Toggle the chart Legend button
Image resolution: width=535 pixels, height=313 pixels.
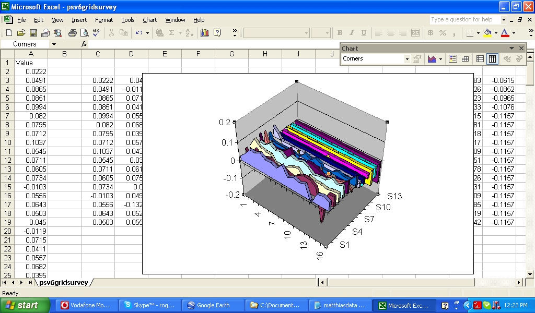pos(453,59)
